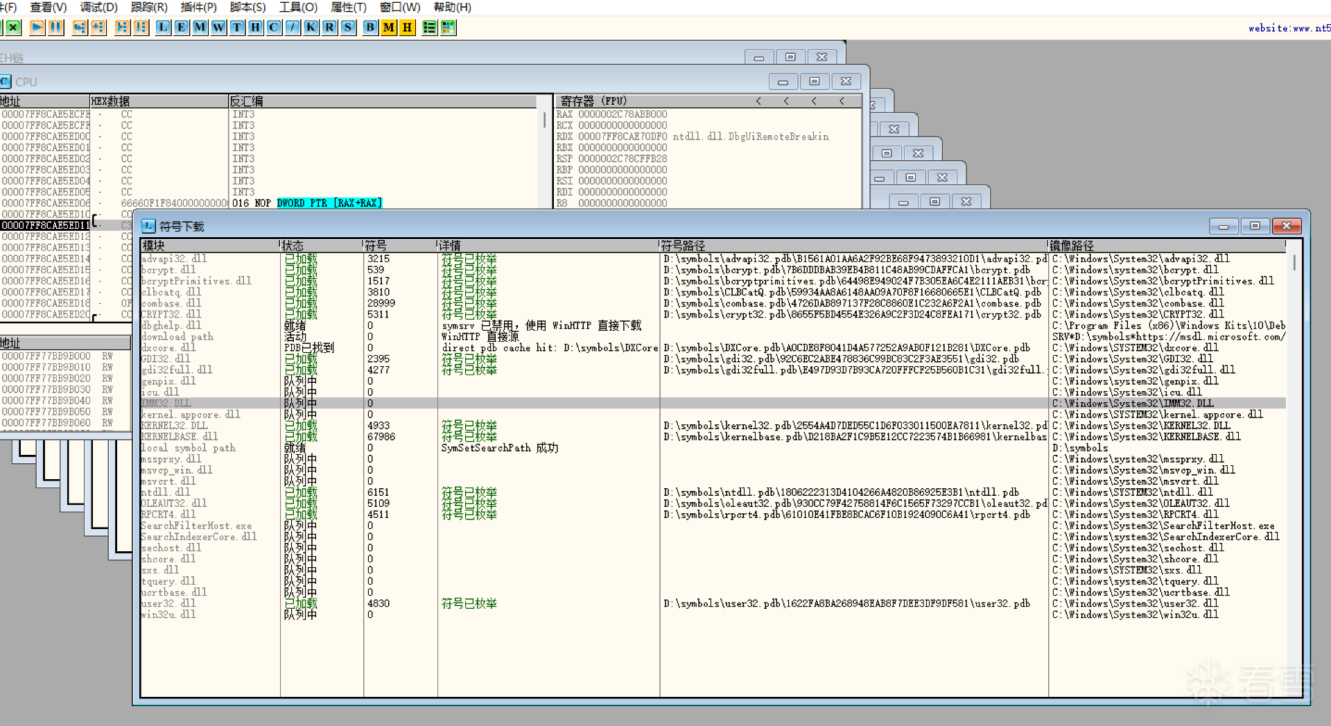Open the color grid appearance icon
Screen dimensions: 1331x726
click(x=449, y=27)
